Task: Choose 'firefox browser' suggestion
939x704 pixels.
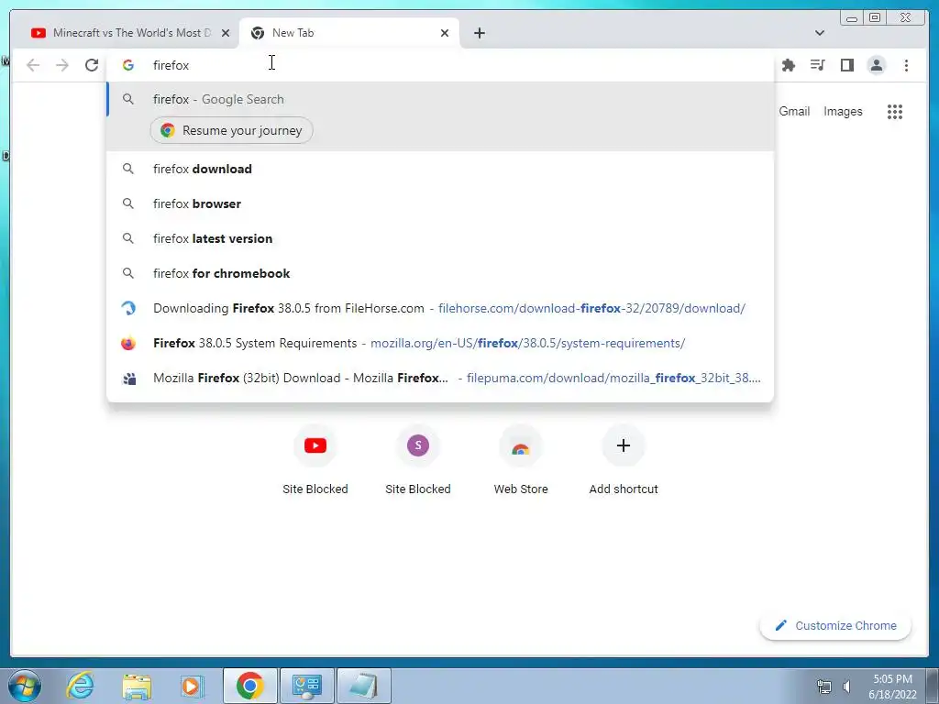Action: point(440,203)
